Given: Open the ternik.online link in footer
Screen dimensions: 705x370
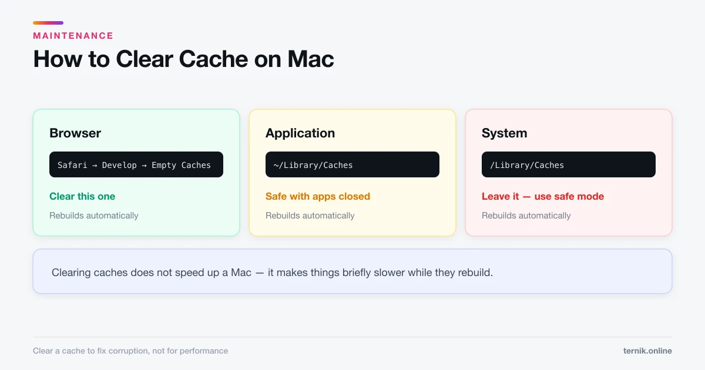Looking at the screenshot, I should coord(647,351).
